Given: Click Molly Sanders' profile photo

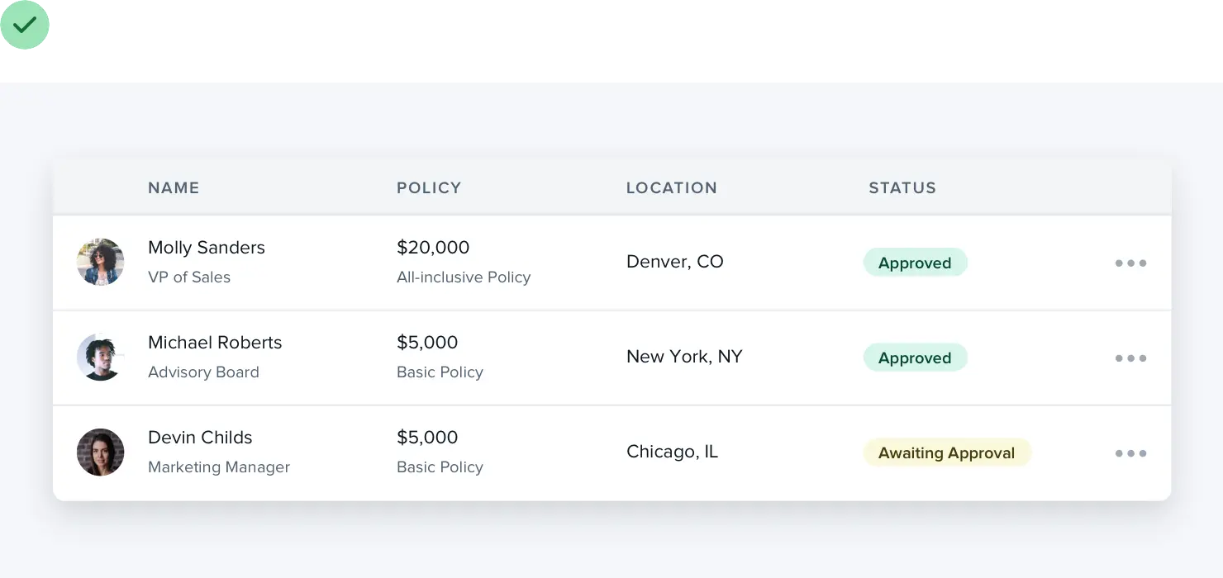Looking at the screenshot, I should [x=101, y=263].
